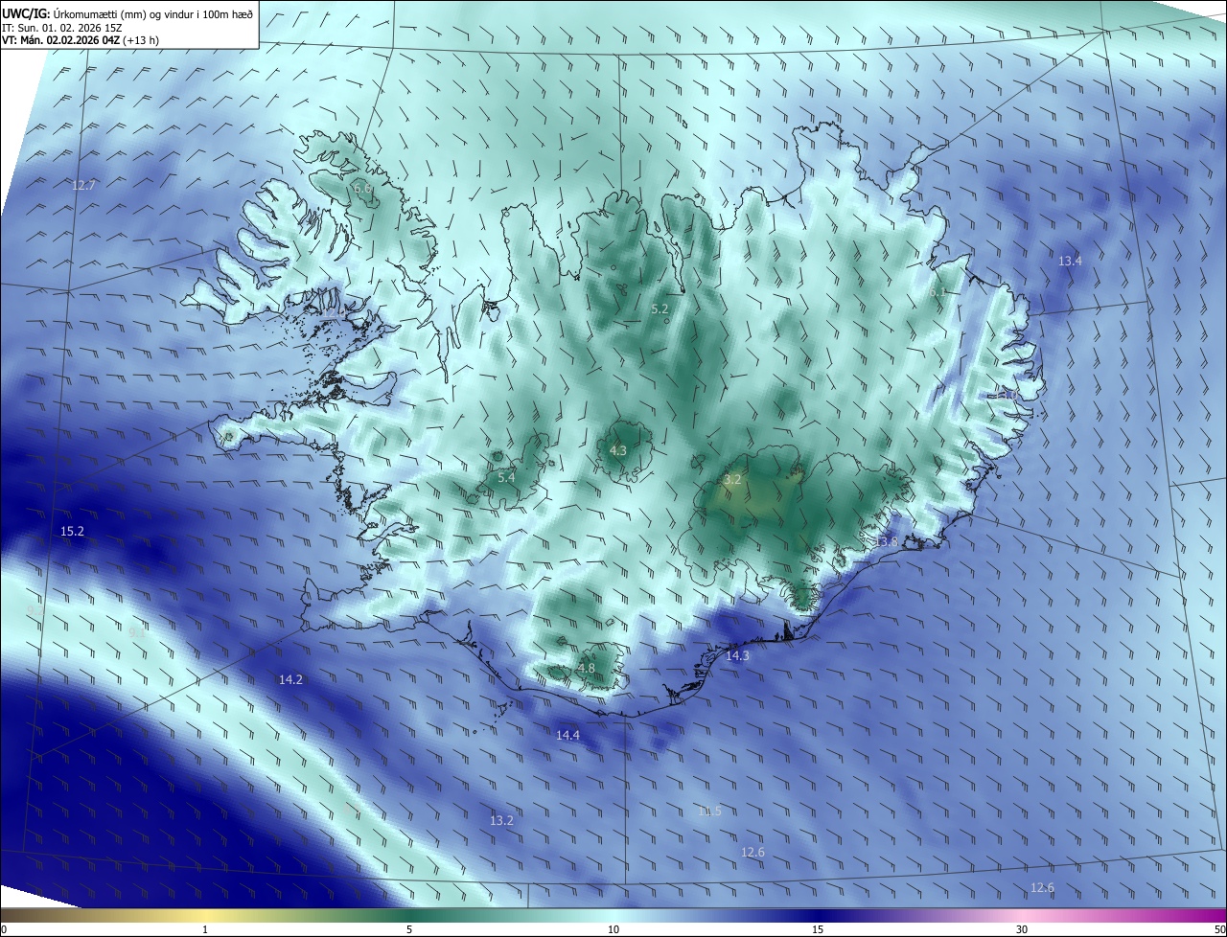Click the 'VT: Mán. 02.02.2026 04Z (+13 h)' line
Screen dimensions: 1227x937
(81, 40)
